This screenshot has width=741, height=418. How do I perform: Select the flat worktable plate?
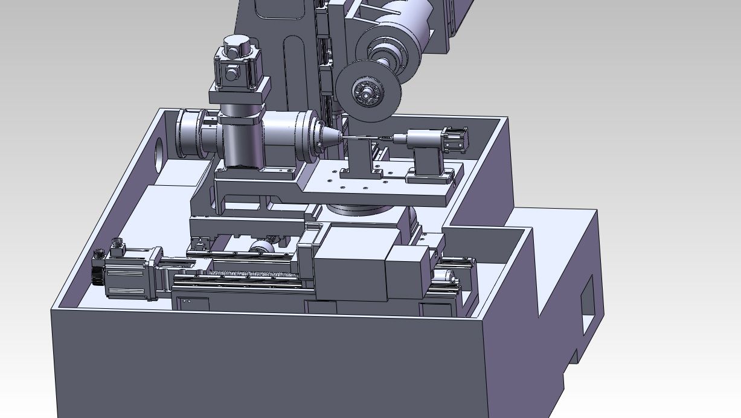387,188
